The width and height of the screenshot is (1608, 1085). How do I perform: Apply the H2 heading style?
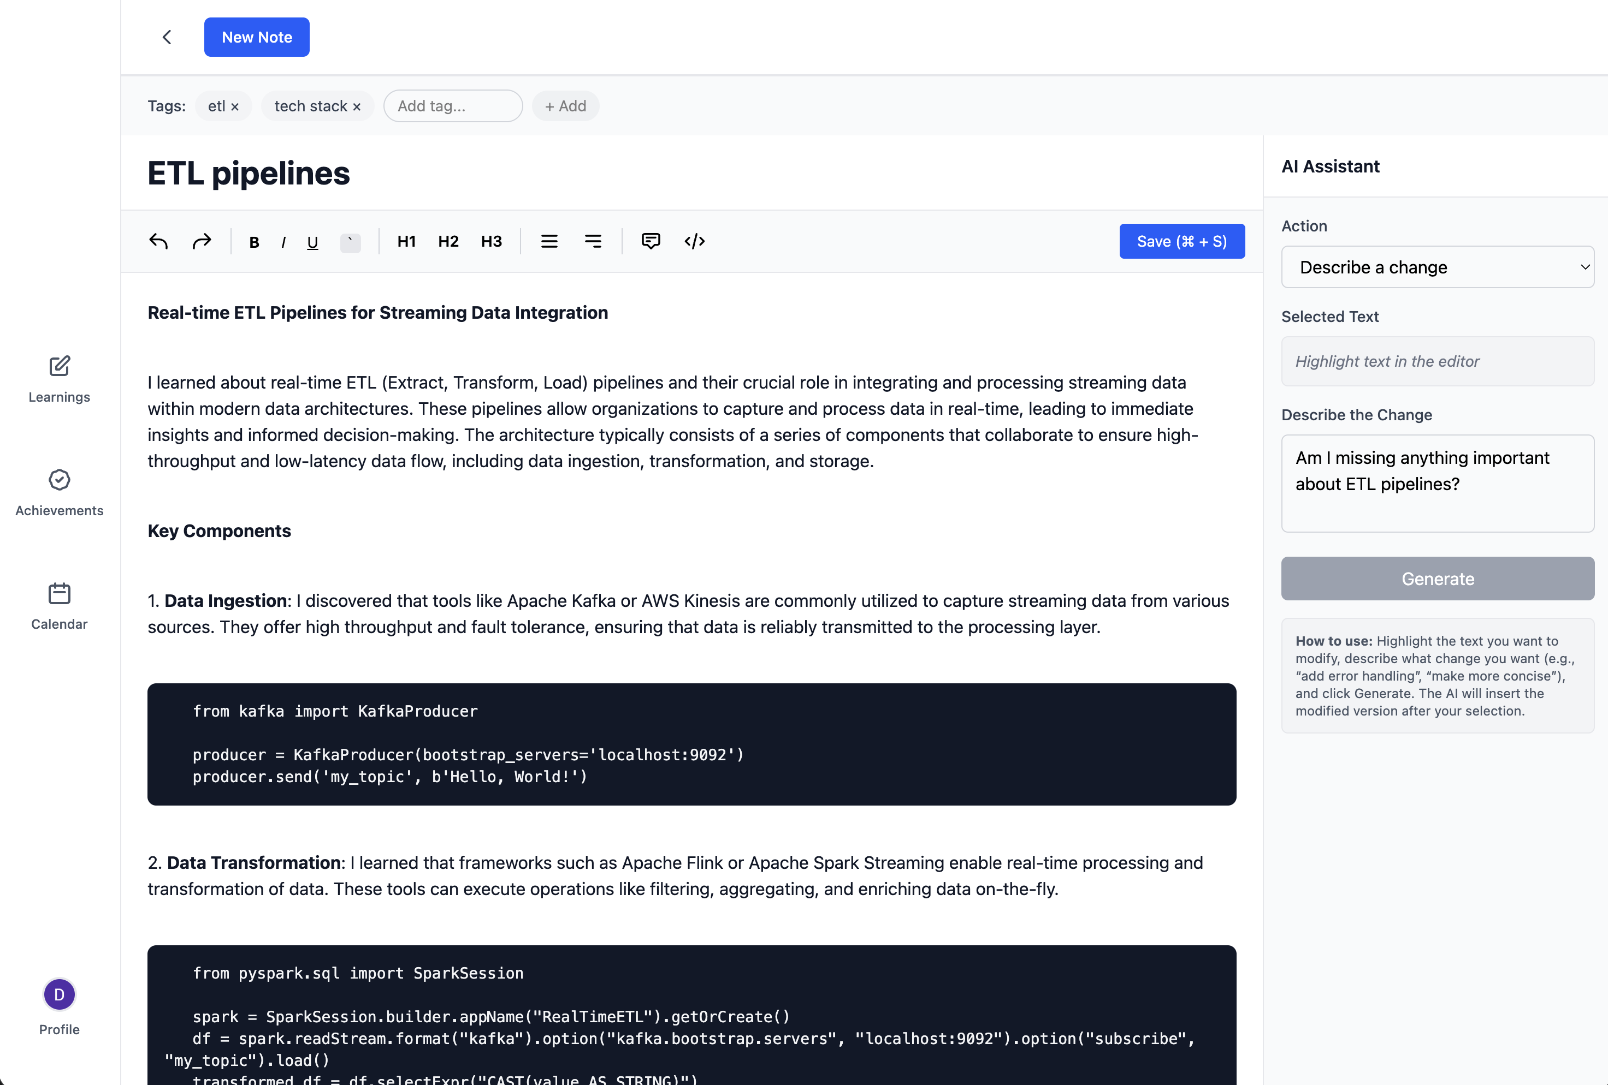(x=448, y=241)
